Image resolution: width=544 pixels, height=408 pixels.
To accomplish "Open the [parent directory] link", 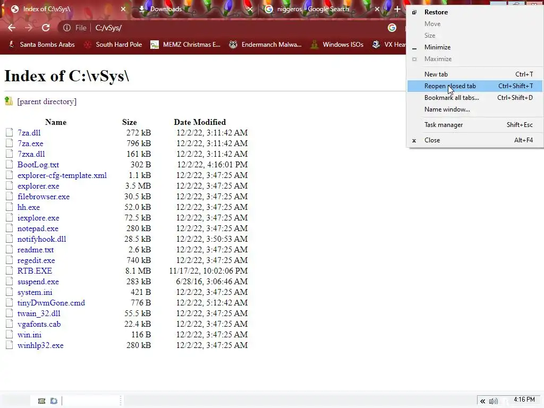I will pyautogui.click(x=47, y=101).
